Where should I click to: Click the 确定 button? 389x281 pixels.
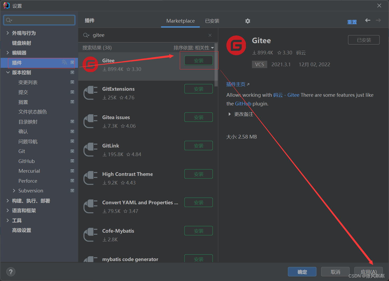[302, 272]
